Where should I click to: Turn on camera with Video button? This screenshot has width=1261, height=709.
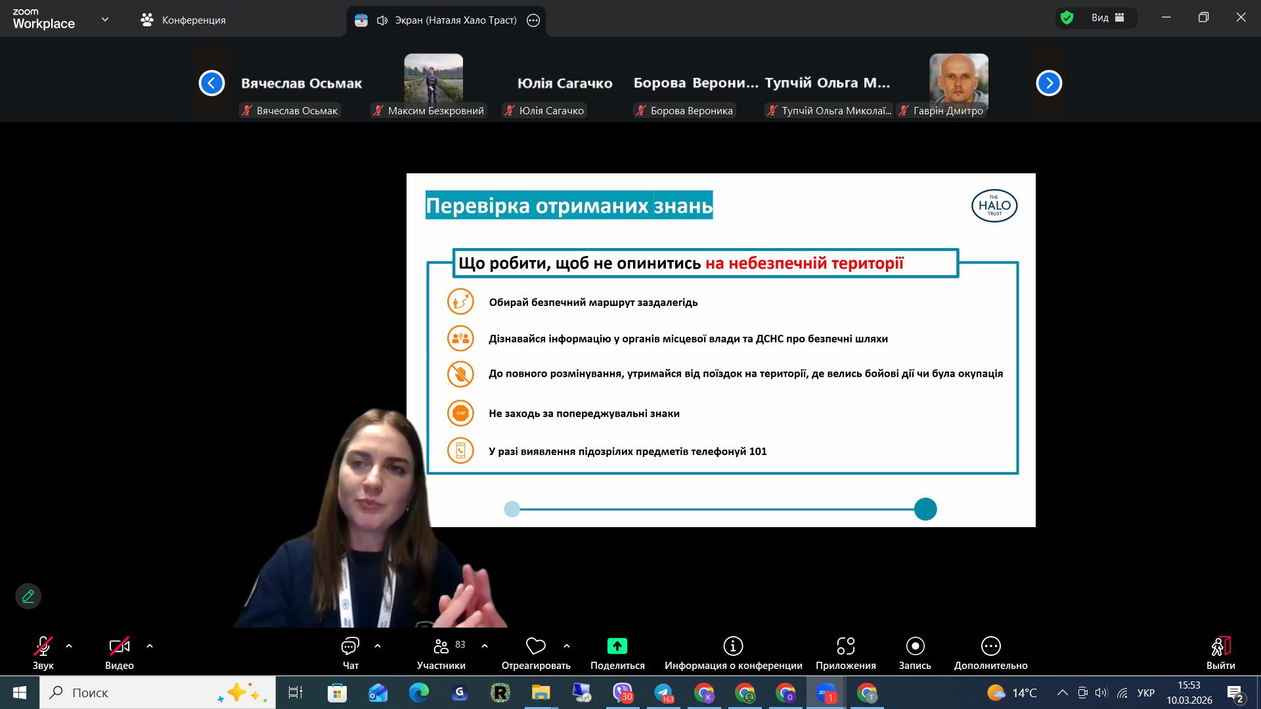click(119, 647)
